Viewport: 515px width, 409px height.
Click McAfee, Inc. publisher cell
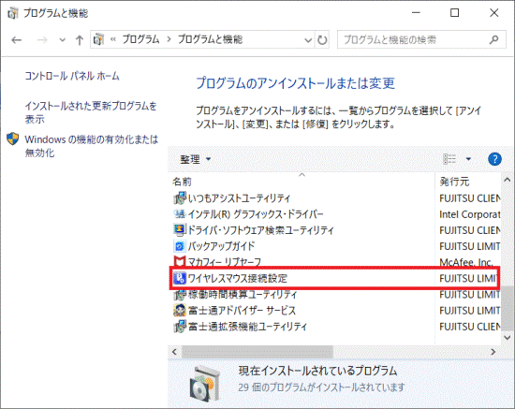466,262
